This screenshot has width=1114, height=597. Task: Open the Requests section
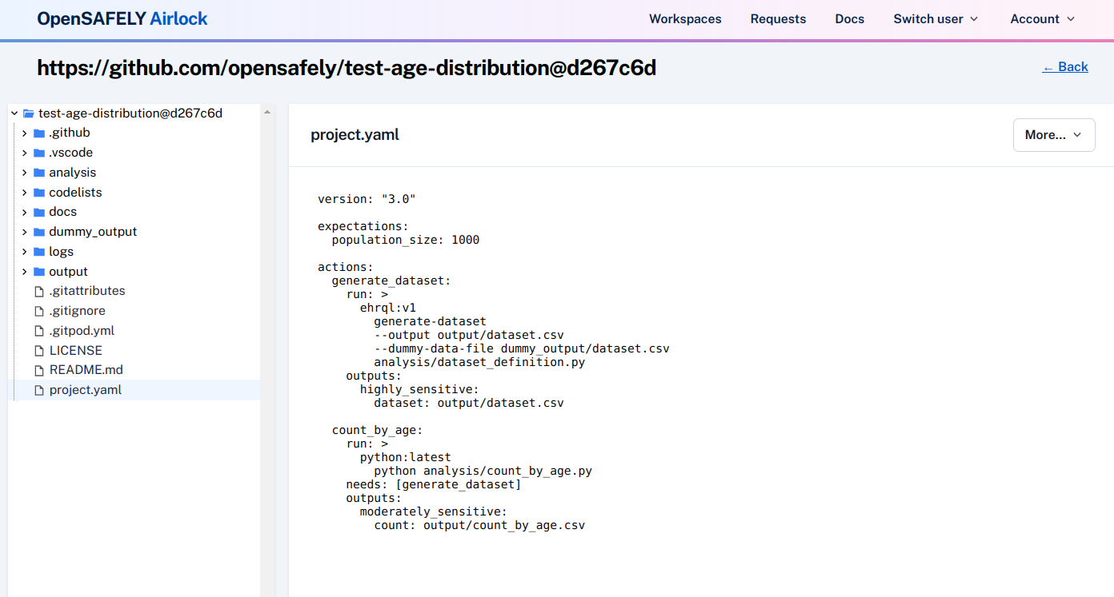click(778, 18)
